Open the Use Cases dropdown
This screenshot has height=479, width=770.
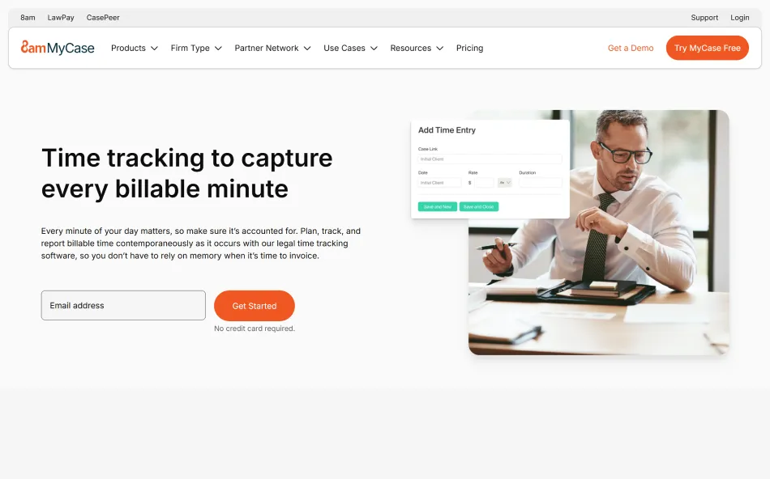tap(350, 48)
